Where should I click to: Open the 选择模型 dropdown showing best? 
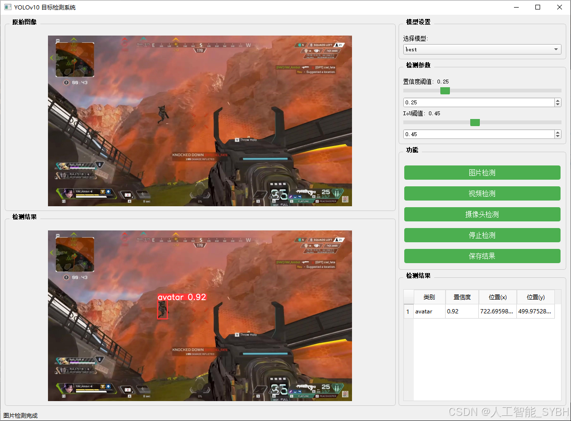coord(482,49)
